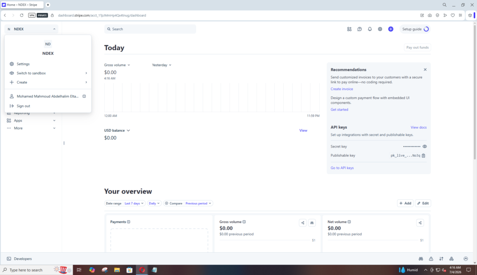Click the up-down arrows icon in bottom bar
This screenshot has height=275, width=477.
[x=441, y=259]
